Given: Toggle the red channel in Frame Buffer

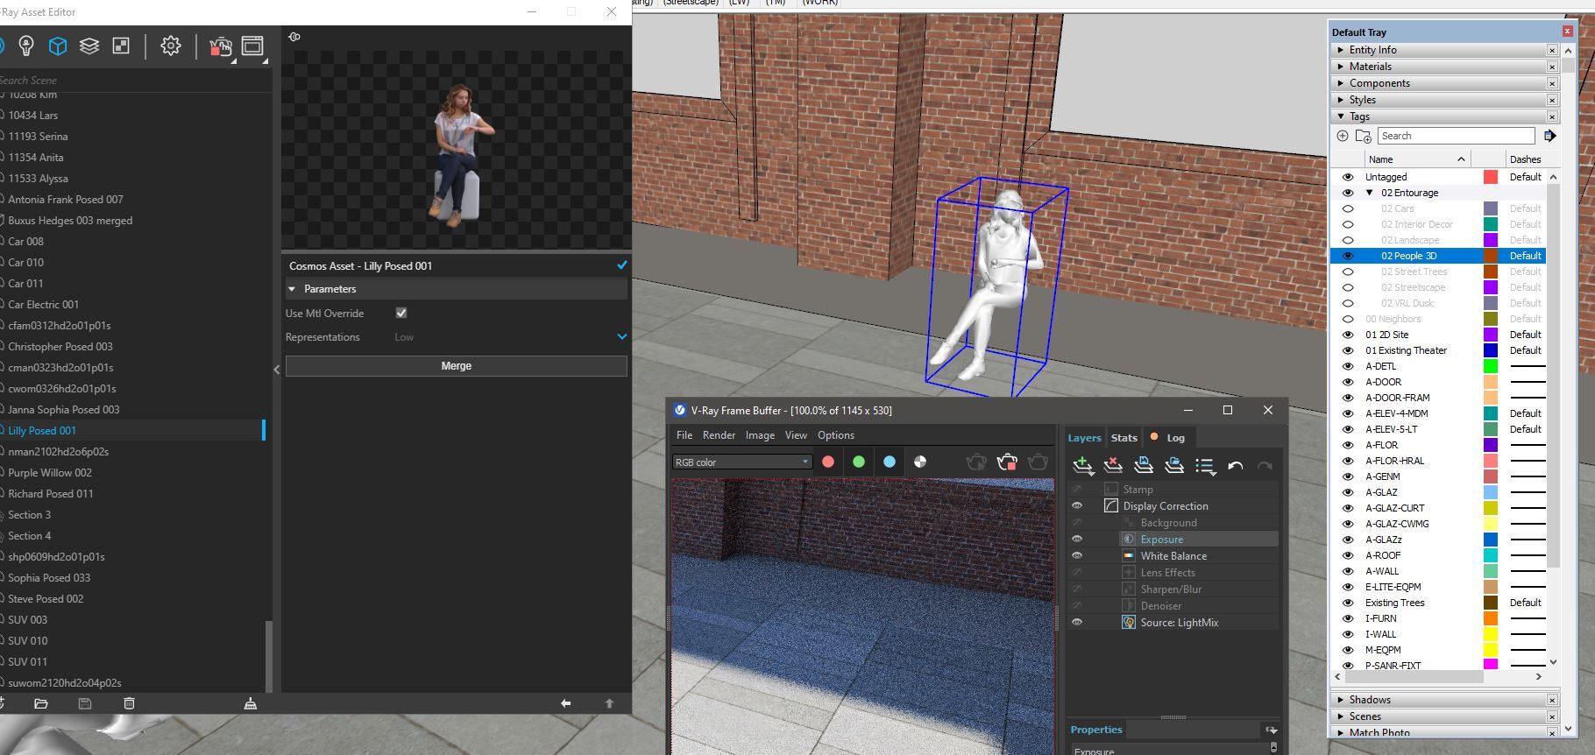Looking at the screenshot, I should coord(828,462).
